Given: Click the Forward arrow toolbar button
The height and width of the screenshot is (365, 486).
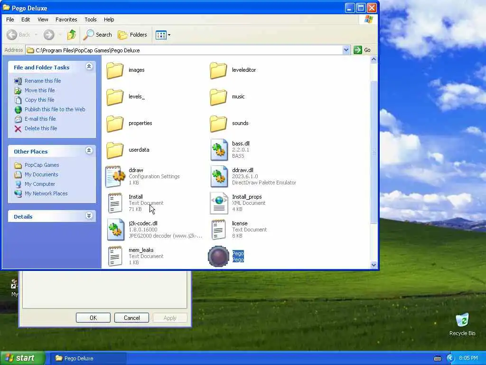Looking at the screenshot, I should tap(49, 35).
